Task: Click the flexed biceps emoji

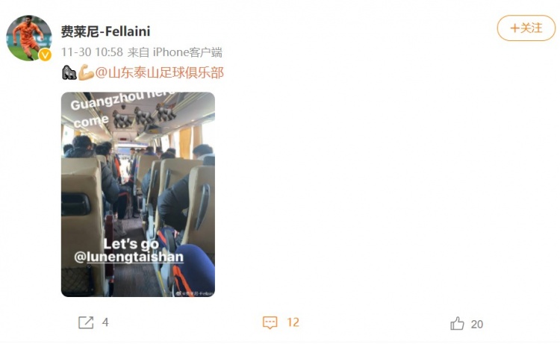Action: tap(86, 72)
